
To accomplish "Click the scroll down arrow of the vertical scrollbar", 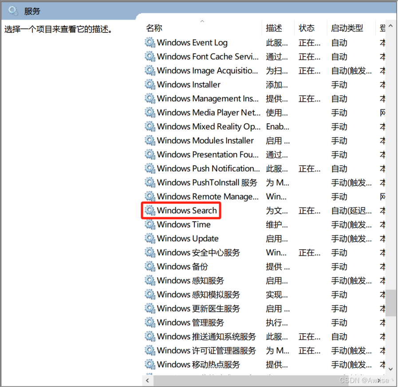I will (390, 369).
